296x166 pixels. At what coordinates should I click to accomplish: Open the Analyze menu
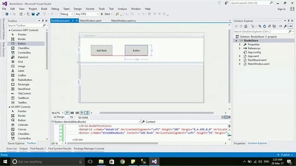pos(122,9)
